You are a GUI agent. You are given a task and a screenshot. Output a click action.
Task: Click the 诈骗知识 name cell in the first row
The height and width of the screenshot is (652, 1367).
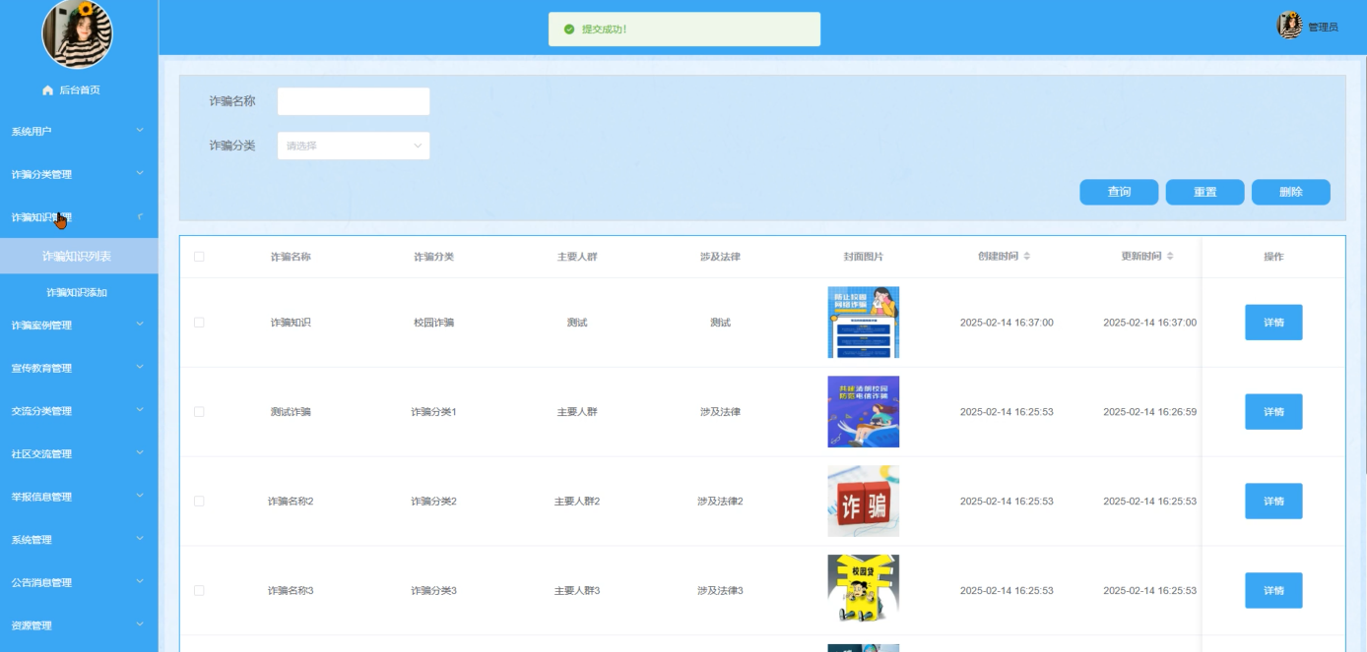point(291,323)
